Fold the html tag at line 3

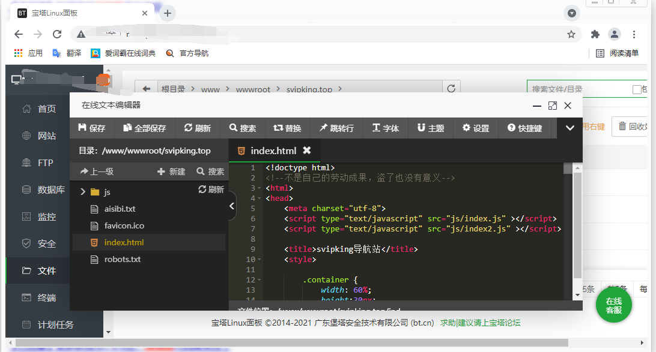coord(260,188)
